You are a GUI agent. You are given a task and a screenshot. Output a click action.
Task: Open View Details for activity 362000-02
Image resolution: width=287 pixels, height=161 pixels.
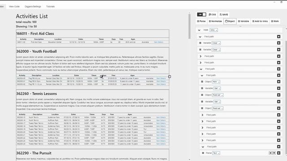[161, 85]
